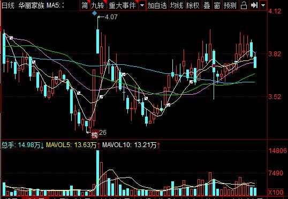Click the X100 volume unit label
Viewport: 288px width, 199px height.
point(276,193)
